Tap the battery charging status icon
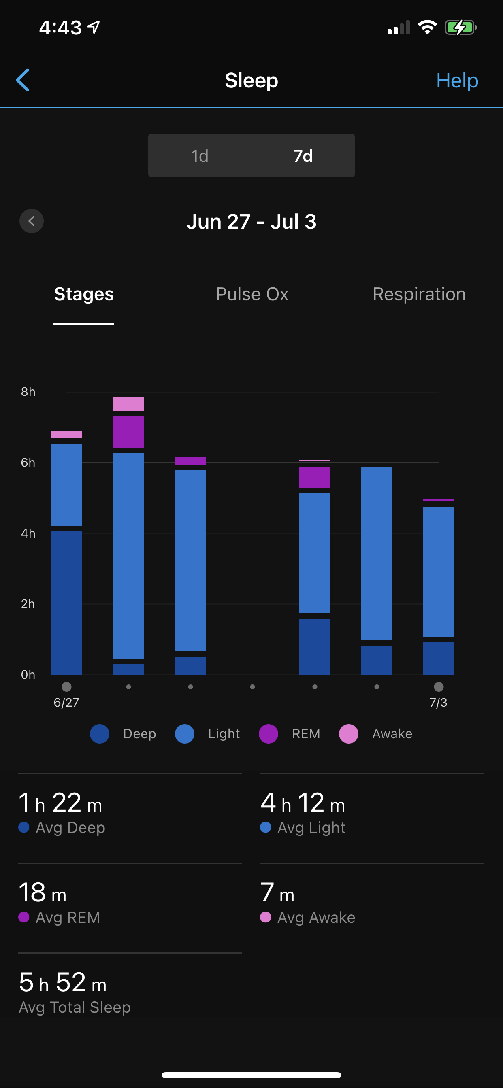Image resolution: width=503 pixels, height=1088 pixels. click(460, 28)
